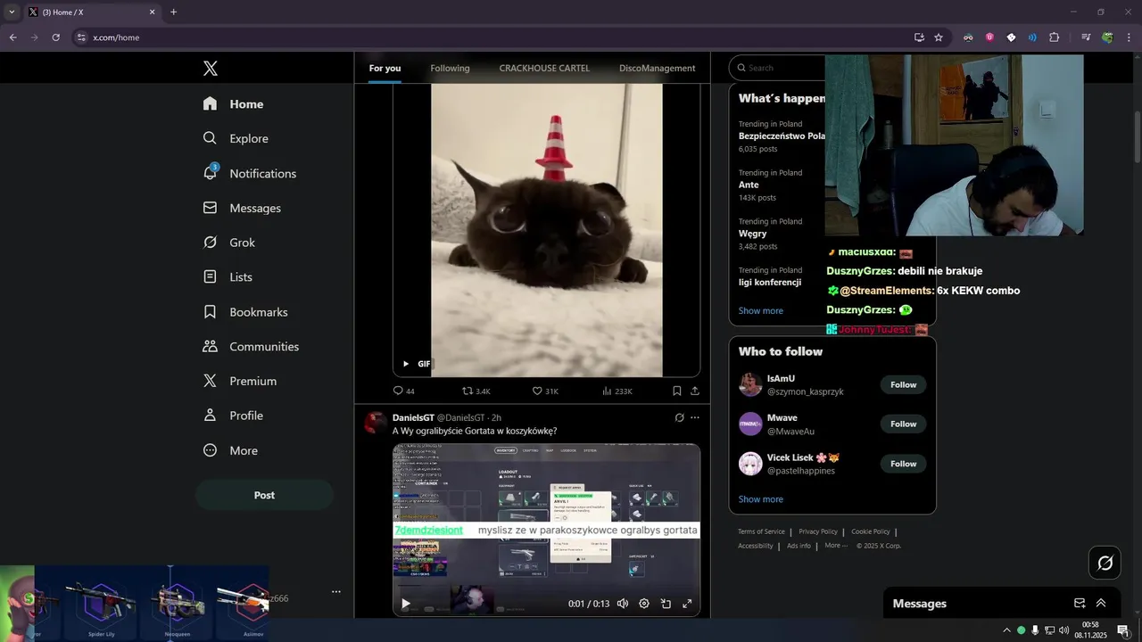1142x642 pixels.
Task: Repost the cat post with 3.4K reposts
Action: tap(476, 391)
